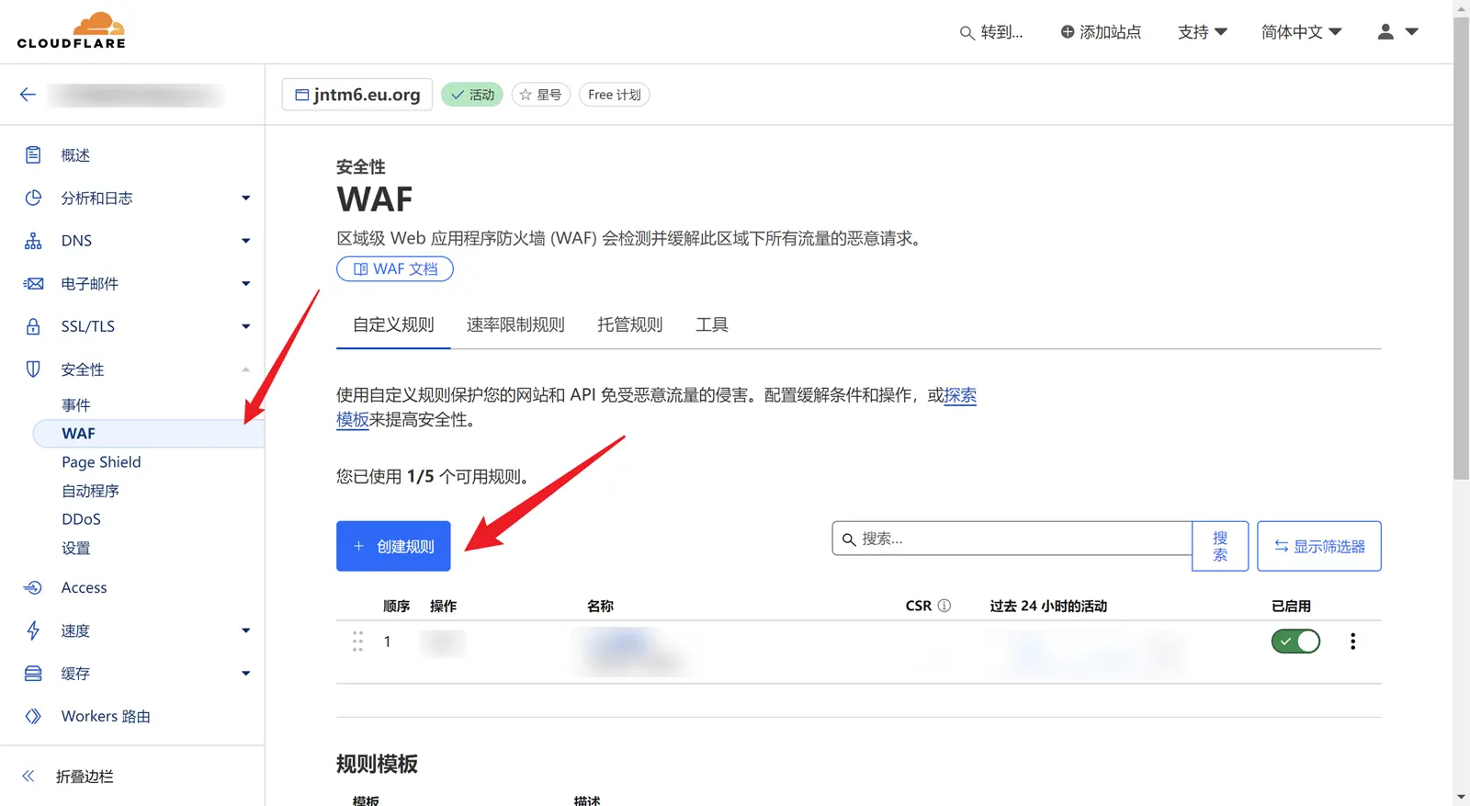Collapse the 安全性 sidebar section
Screen dimensions: 1470x806
pos(245,369)
